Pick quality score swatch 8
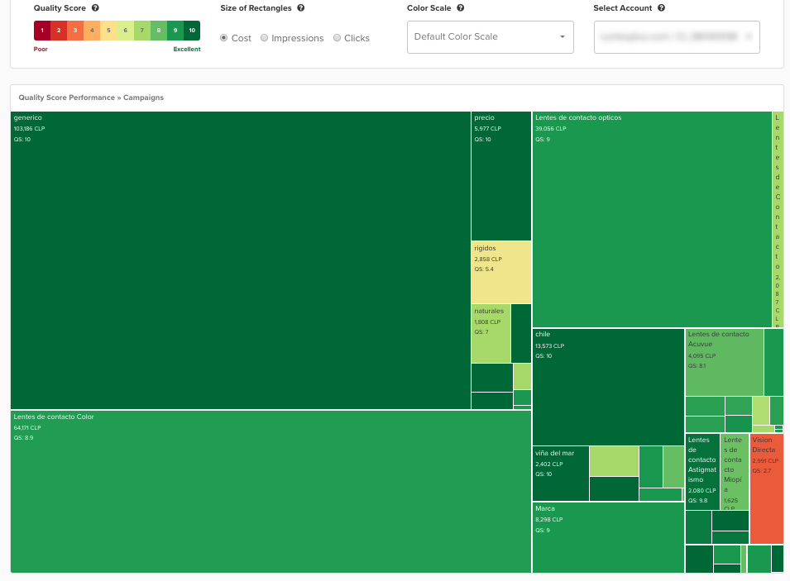Screen dimensions: 790x581 (159, 31)
